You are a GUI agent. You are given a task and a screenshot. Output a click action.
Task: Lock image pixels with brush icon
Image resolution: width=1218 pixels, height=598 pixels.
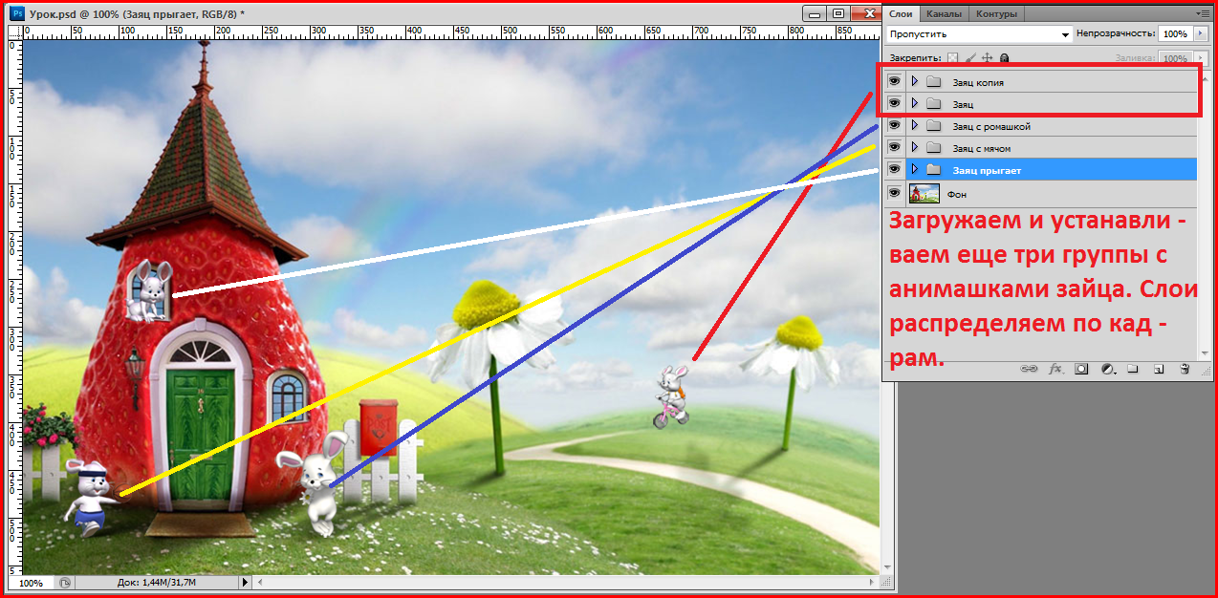(x=970, y=58)
